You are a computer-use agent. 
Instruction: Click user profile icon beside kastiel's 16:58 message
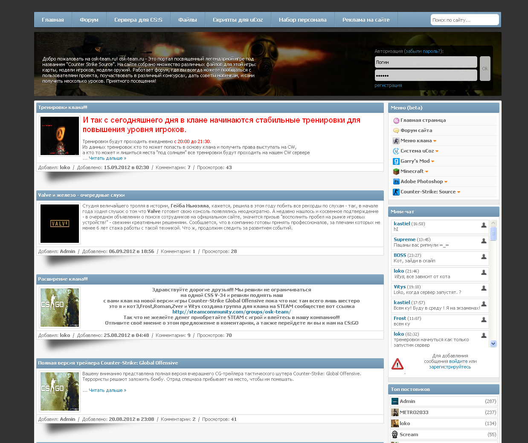[484, 225]
